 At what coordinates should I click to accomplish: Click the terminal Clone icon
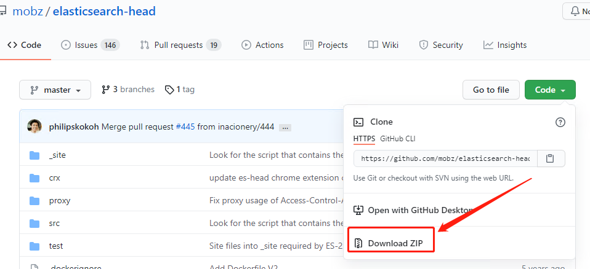tap(358, 122)
